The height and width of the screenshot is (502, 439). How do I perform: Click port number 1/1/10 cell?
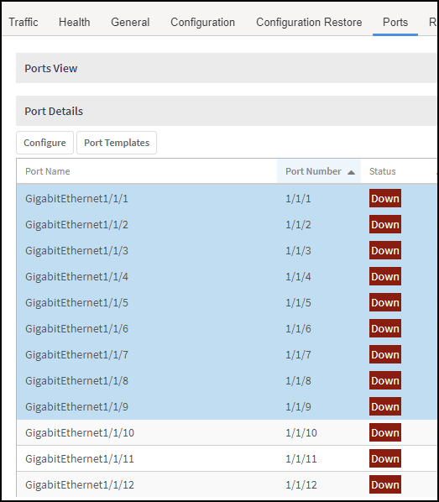click(x=301, y=432)
